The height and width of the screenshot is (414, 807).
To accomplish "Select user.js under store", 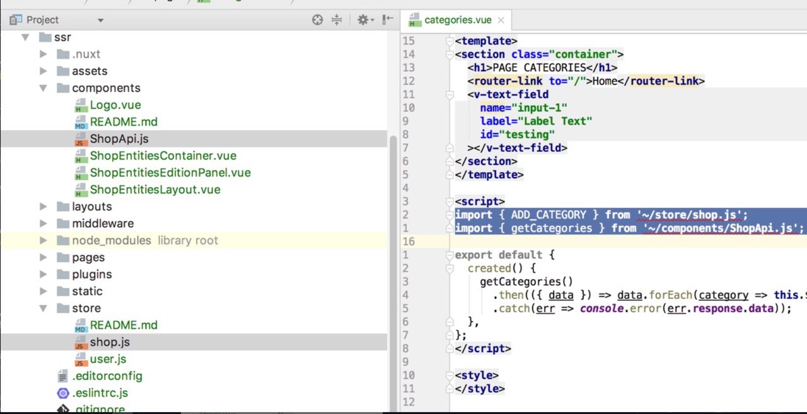I will (x=108, y=360).
